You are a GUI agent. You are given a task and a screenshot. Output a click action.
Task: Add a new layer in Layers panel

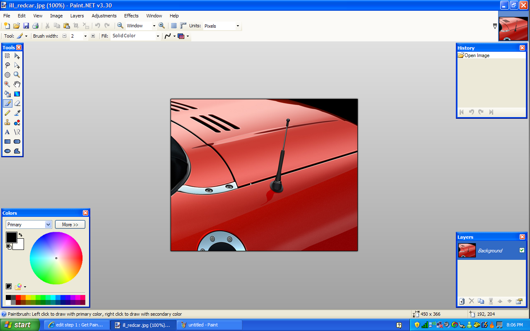click(x=462, y=301)
